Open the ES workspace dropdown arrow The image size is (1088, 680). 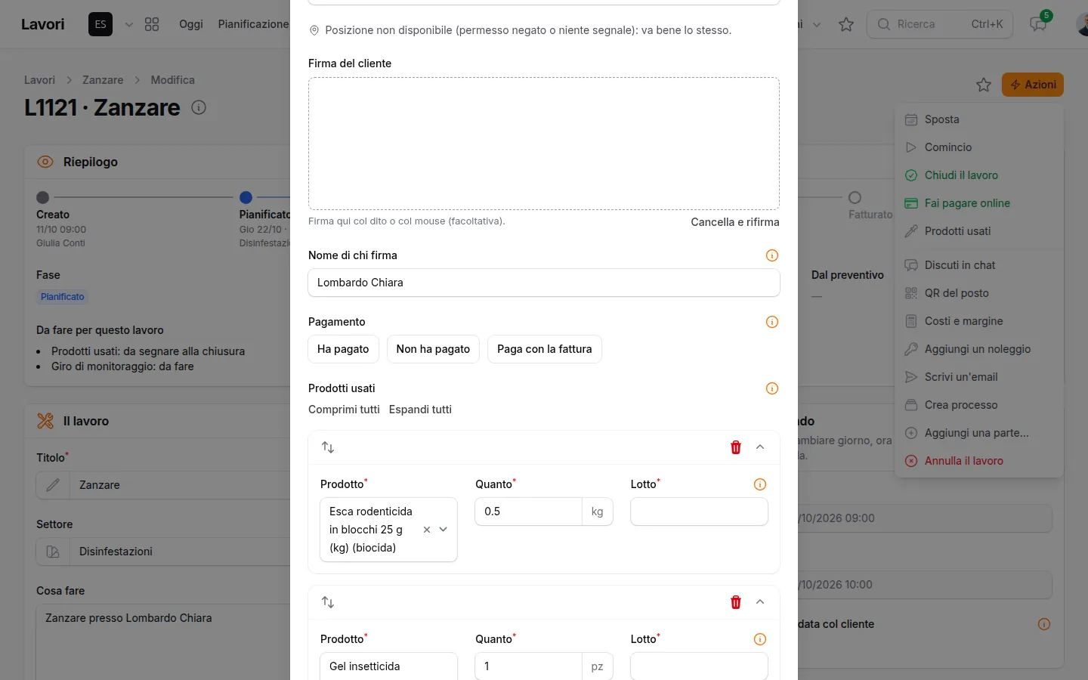pos(129,24)
